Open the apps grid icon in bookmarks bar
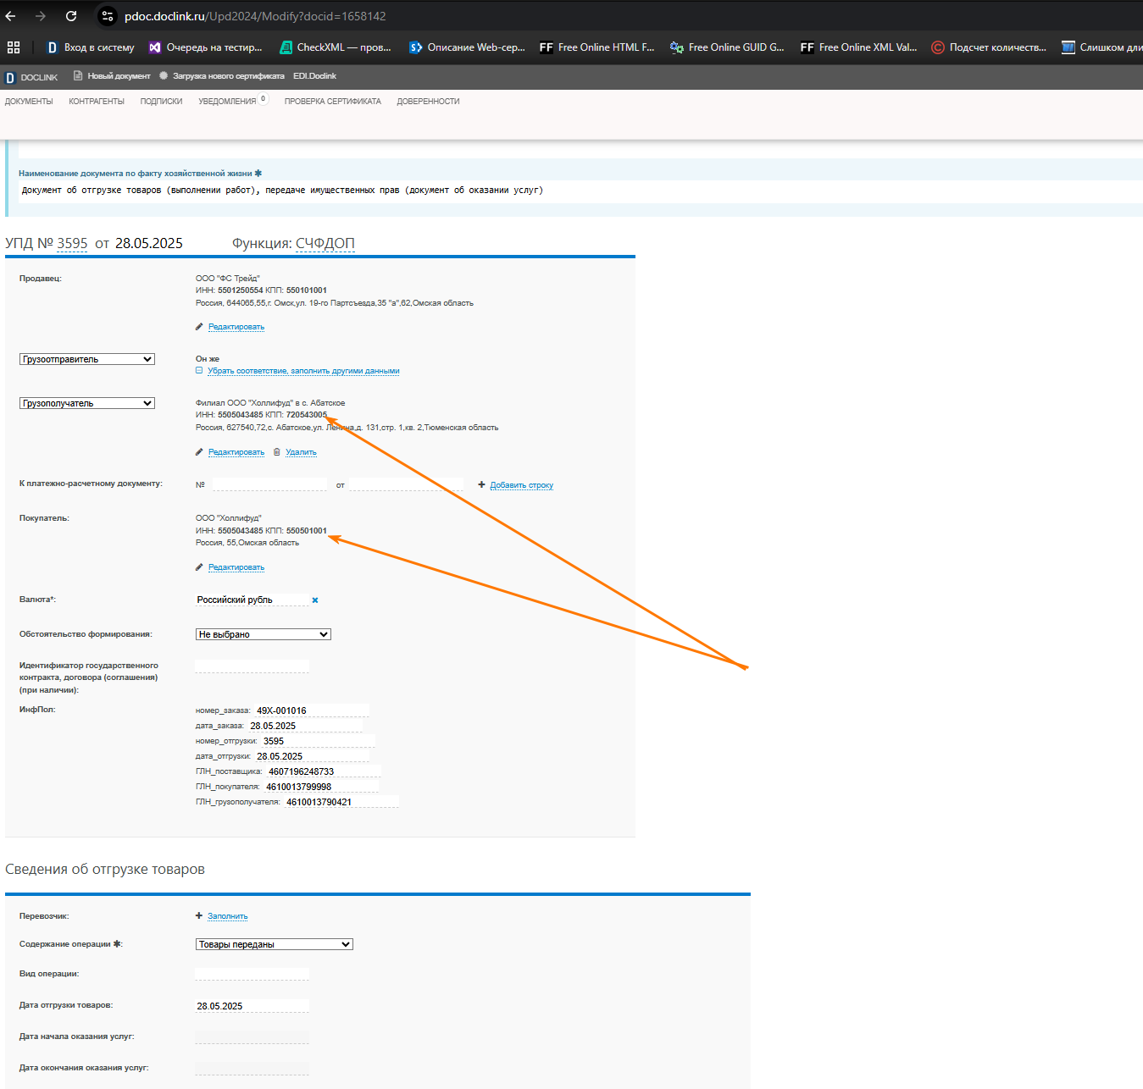 coord(14,47)
